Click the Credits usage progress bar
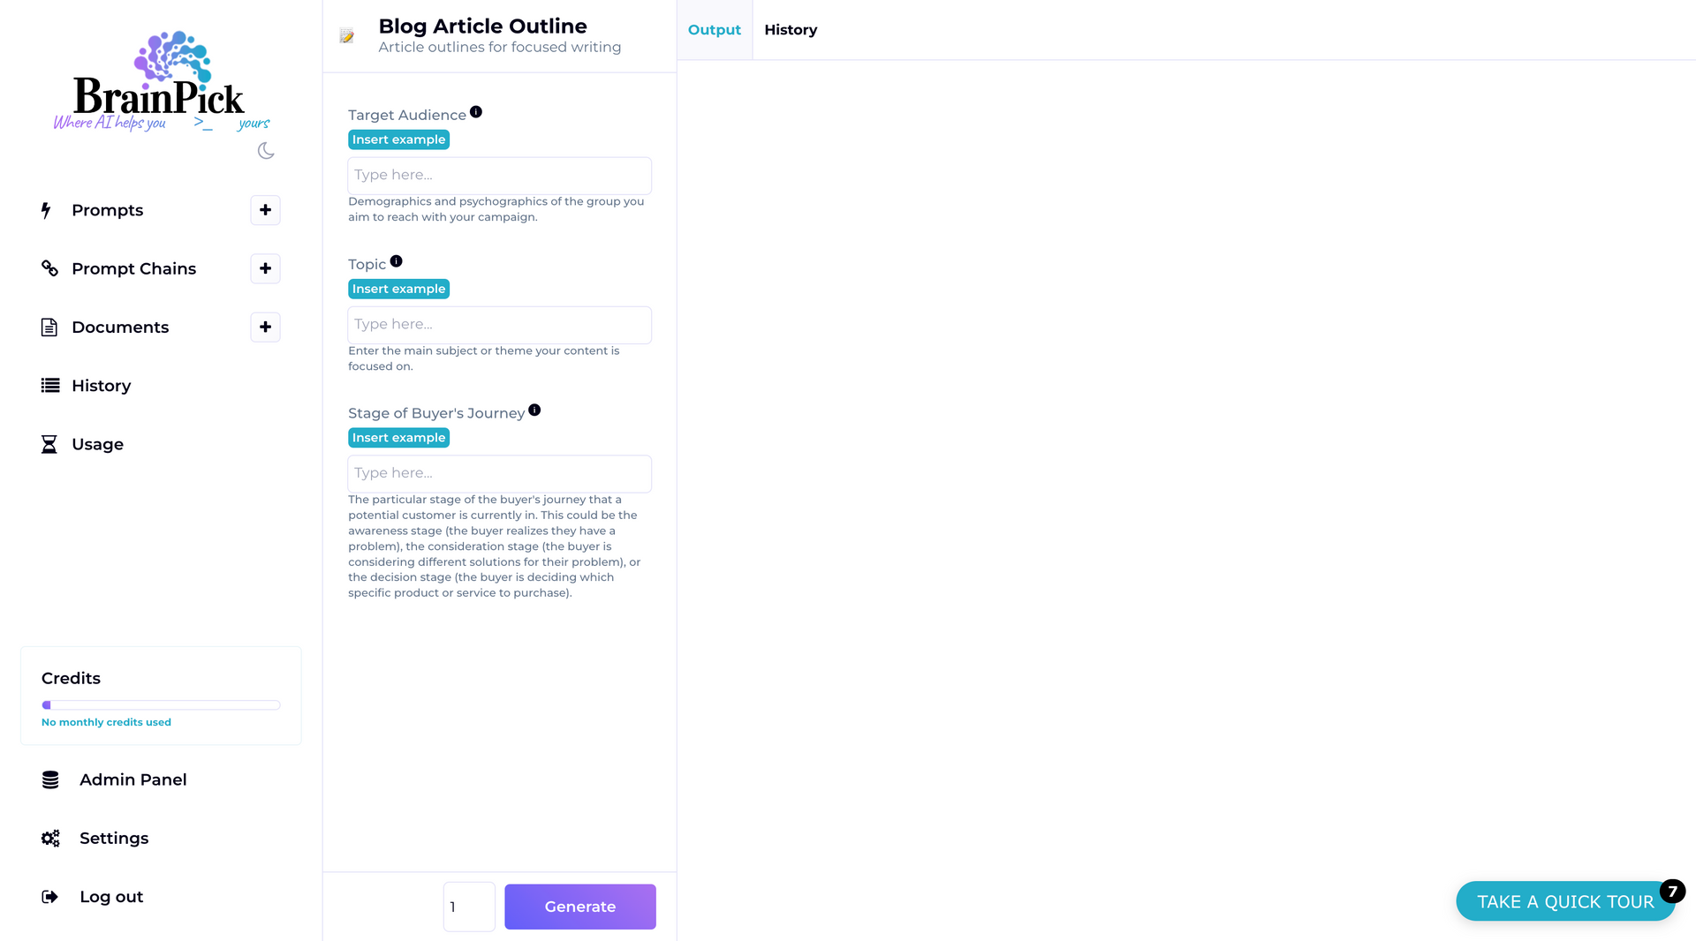1696x941 pixels. pyautogui.click(x=161, y=705)
